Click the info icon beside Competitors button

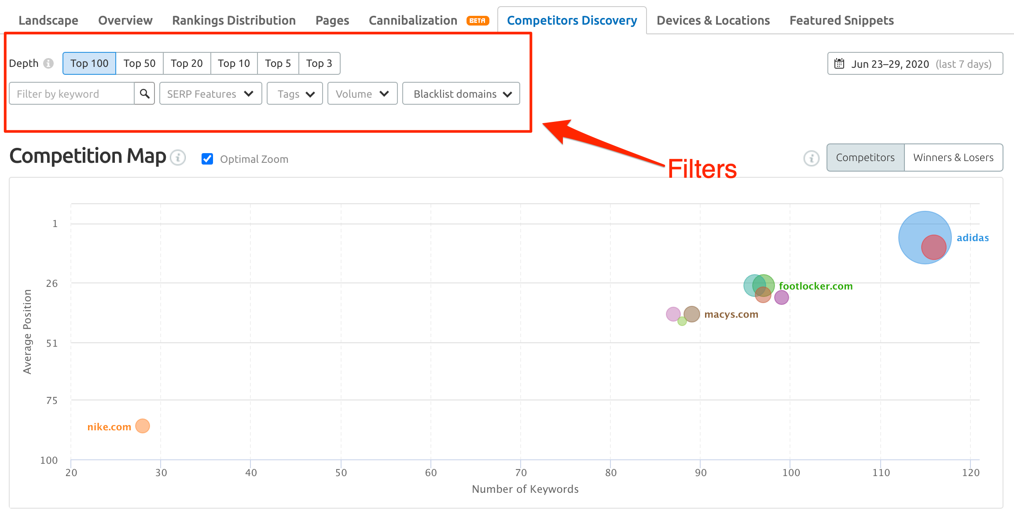coord(811,158)
